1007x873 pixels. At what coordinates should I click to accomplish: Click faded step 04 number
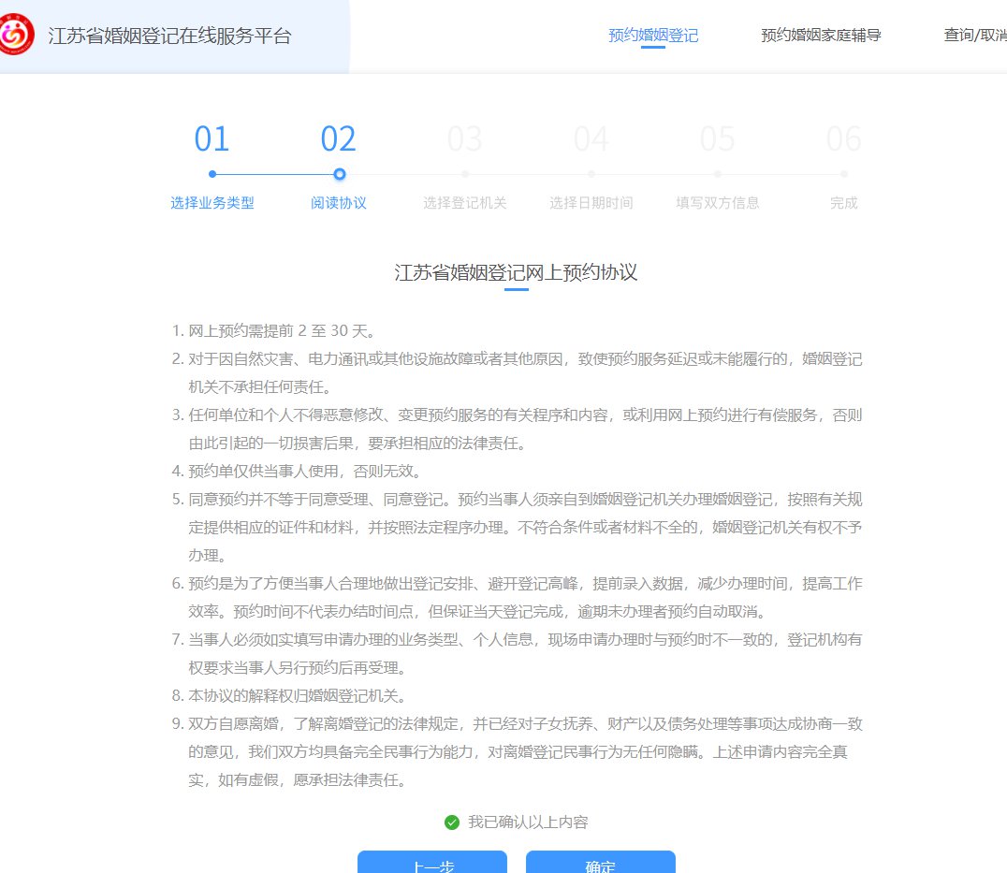591,139
